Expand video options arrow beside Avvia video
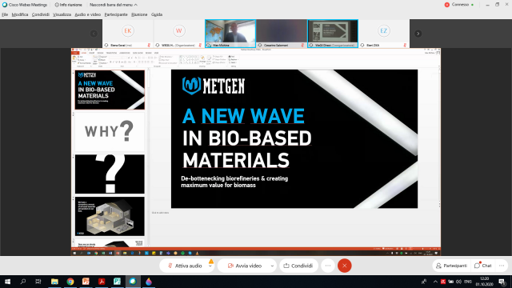512x288 pixels. (272, 266)
